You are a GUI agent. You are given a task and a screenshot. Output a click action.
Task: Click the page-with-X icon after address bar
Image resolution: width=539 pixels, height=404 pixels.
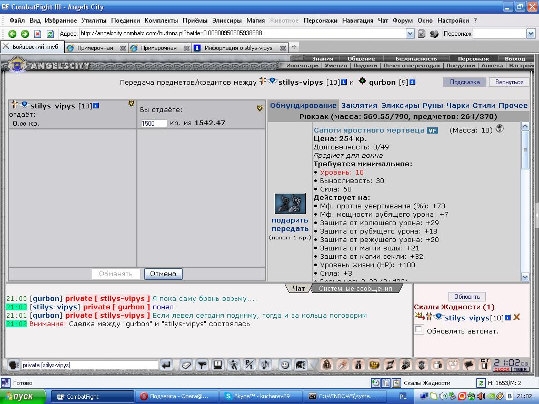(422, 34)
